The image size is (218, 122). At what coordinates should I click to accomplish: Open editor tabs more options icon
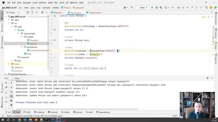pyautogui.click(x=212, y=13)
